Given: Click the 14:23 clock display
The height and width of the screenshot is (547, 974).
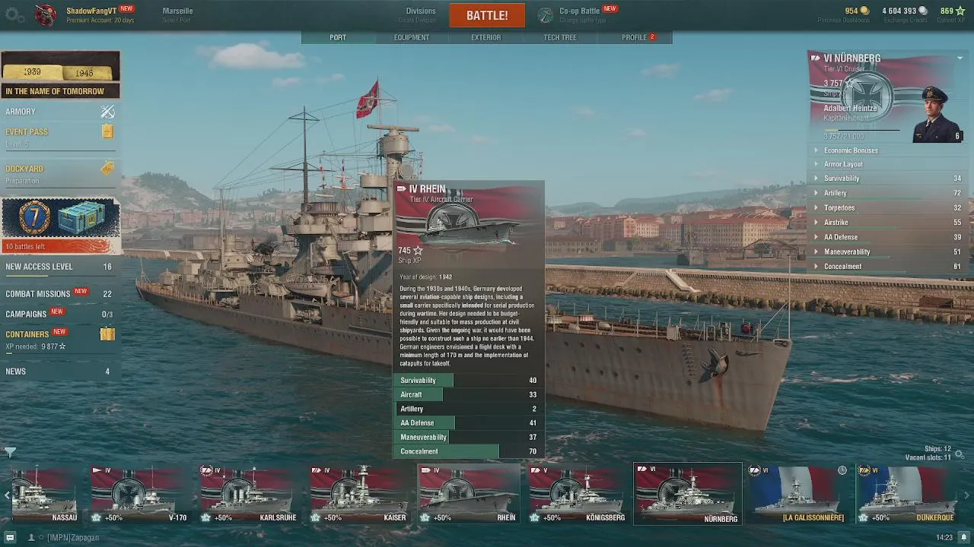Looking at the screenshot, I should 944,537.
